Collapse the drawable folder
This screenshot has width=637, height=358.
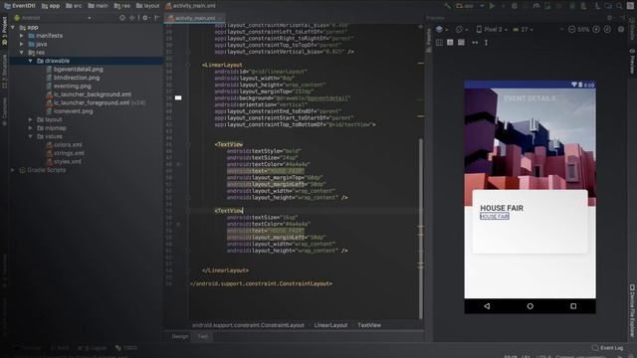pos(30,61)
